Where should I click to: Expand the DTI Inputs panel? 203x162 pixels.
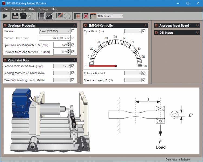tap(197, 32)
